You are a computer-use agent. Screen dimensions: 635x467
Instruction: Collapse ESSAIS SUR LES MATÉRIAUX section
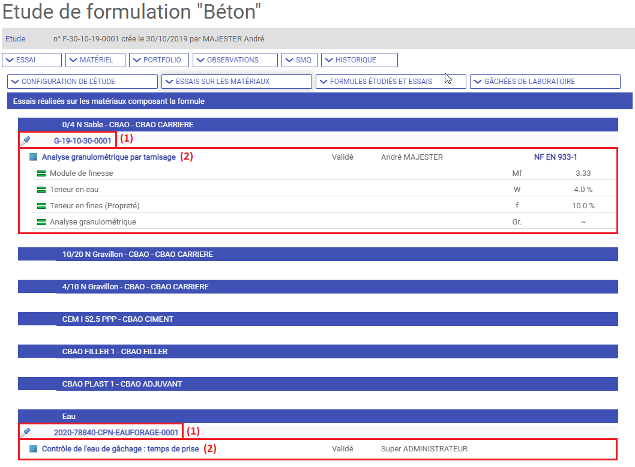236,82
